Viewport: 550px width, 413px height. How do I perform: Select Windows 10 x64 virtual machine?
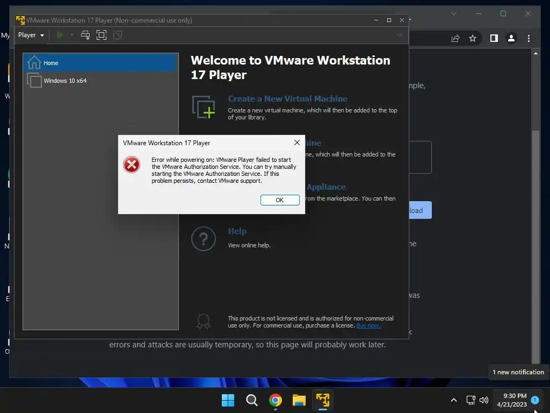coord(100,81)
